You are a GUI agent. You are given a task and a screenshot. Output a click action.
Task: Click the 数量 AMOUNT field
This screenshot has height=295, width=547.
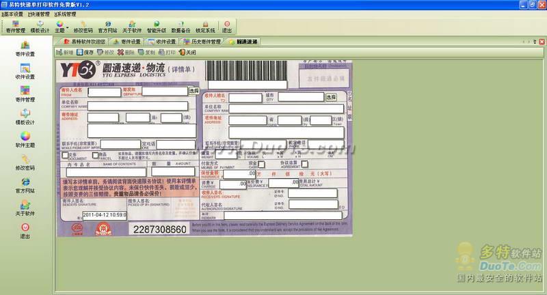coord(173,171)
